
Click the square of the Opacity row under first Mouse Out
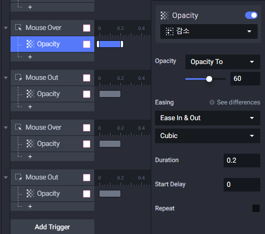(x=86, y=94)
